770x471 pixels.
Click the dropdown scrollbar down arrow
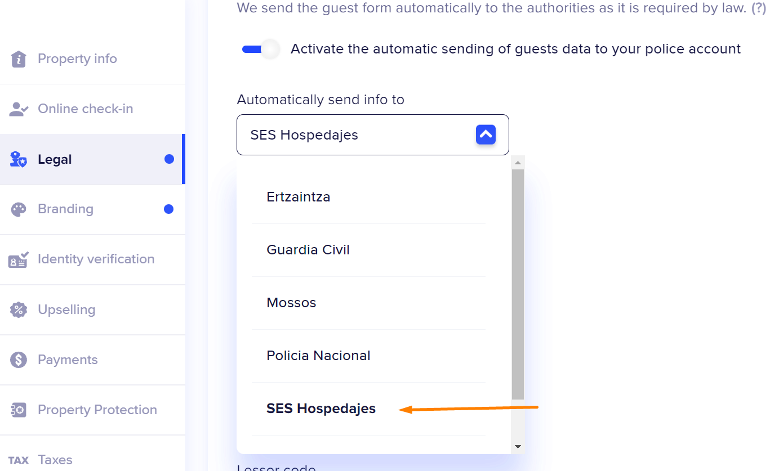pyautogui.click(x=518, y=447)
